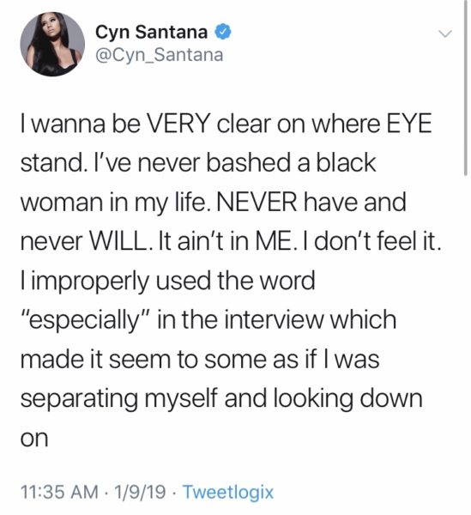Expand the tweet options chevron
Screen dimensions: 471x515
445,33
